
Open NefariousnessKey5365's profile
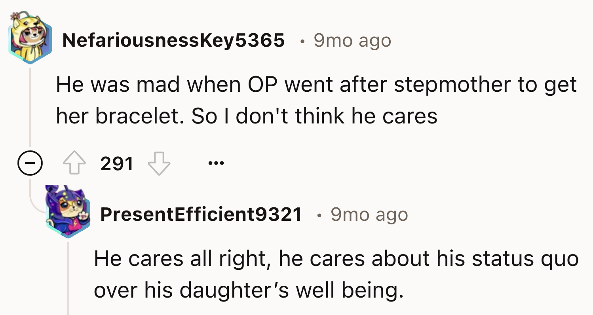click(173, 40)
